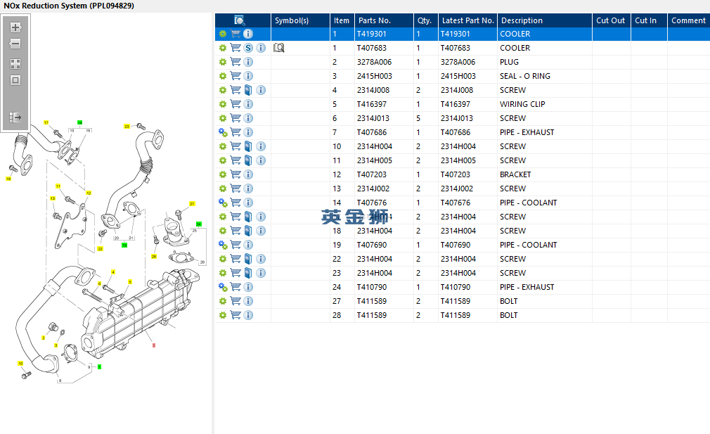Click green callout 7 in the diagram
This screenshot has width=710, height=434.
99,366
